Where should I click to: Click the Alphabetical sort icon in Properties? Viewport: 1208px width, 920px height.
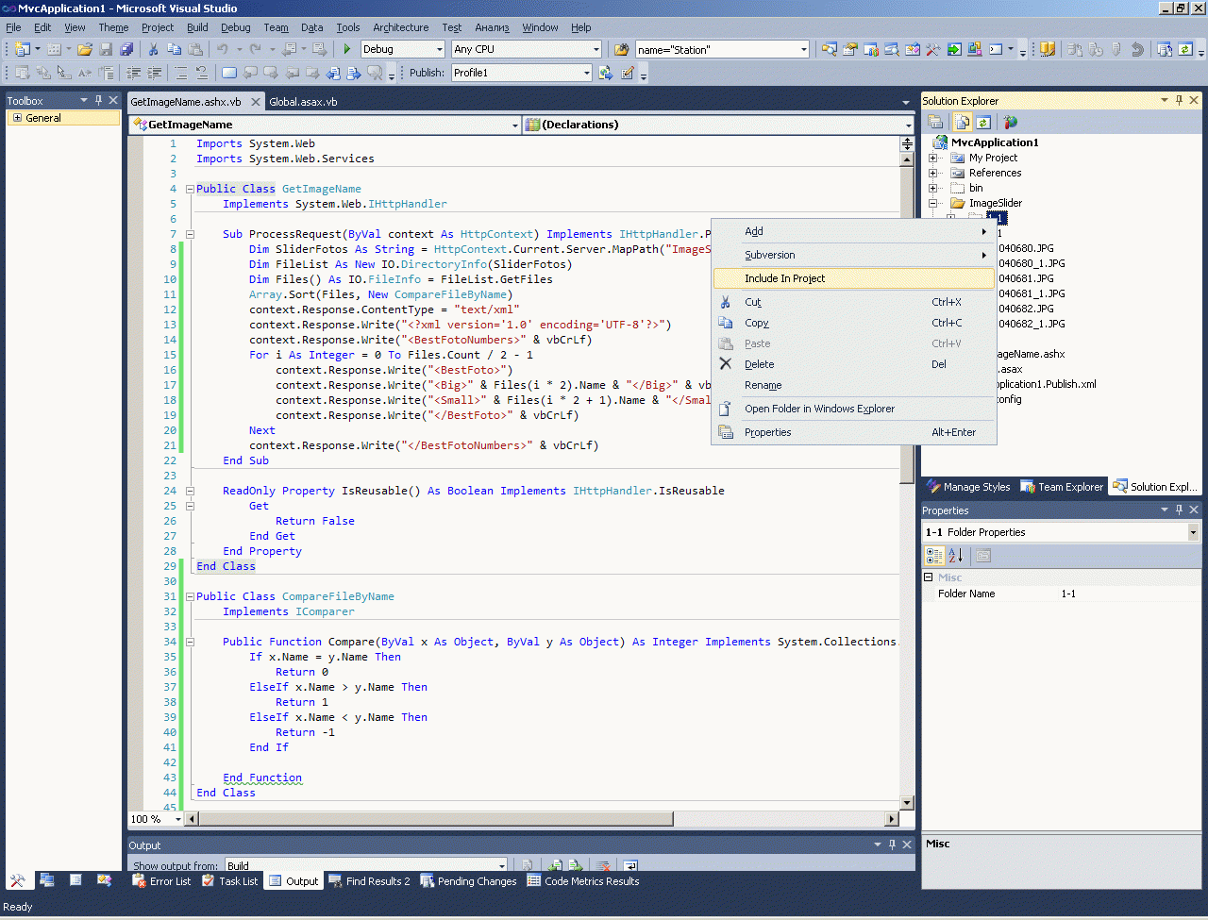click(956, 556)
